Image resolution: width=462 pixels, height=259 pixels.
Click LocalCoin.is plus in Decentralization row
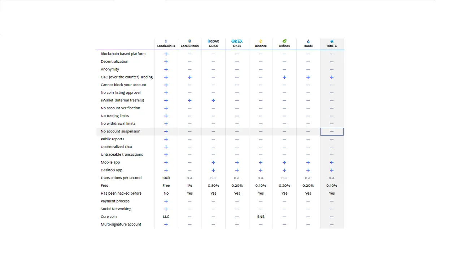point(166,62)
